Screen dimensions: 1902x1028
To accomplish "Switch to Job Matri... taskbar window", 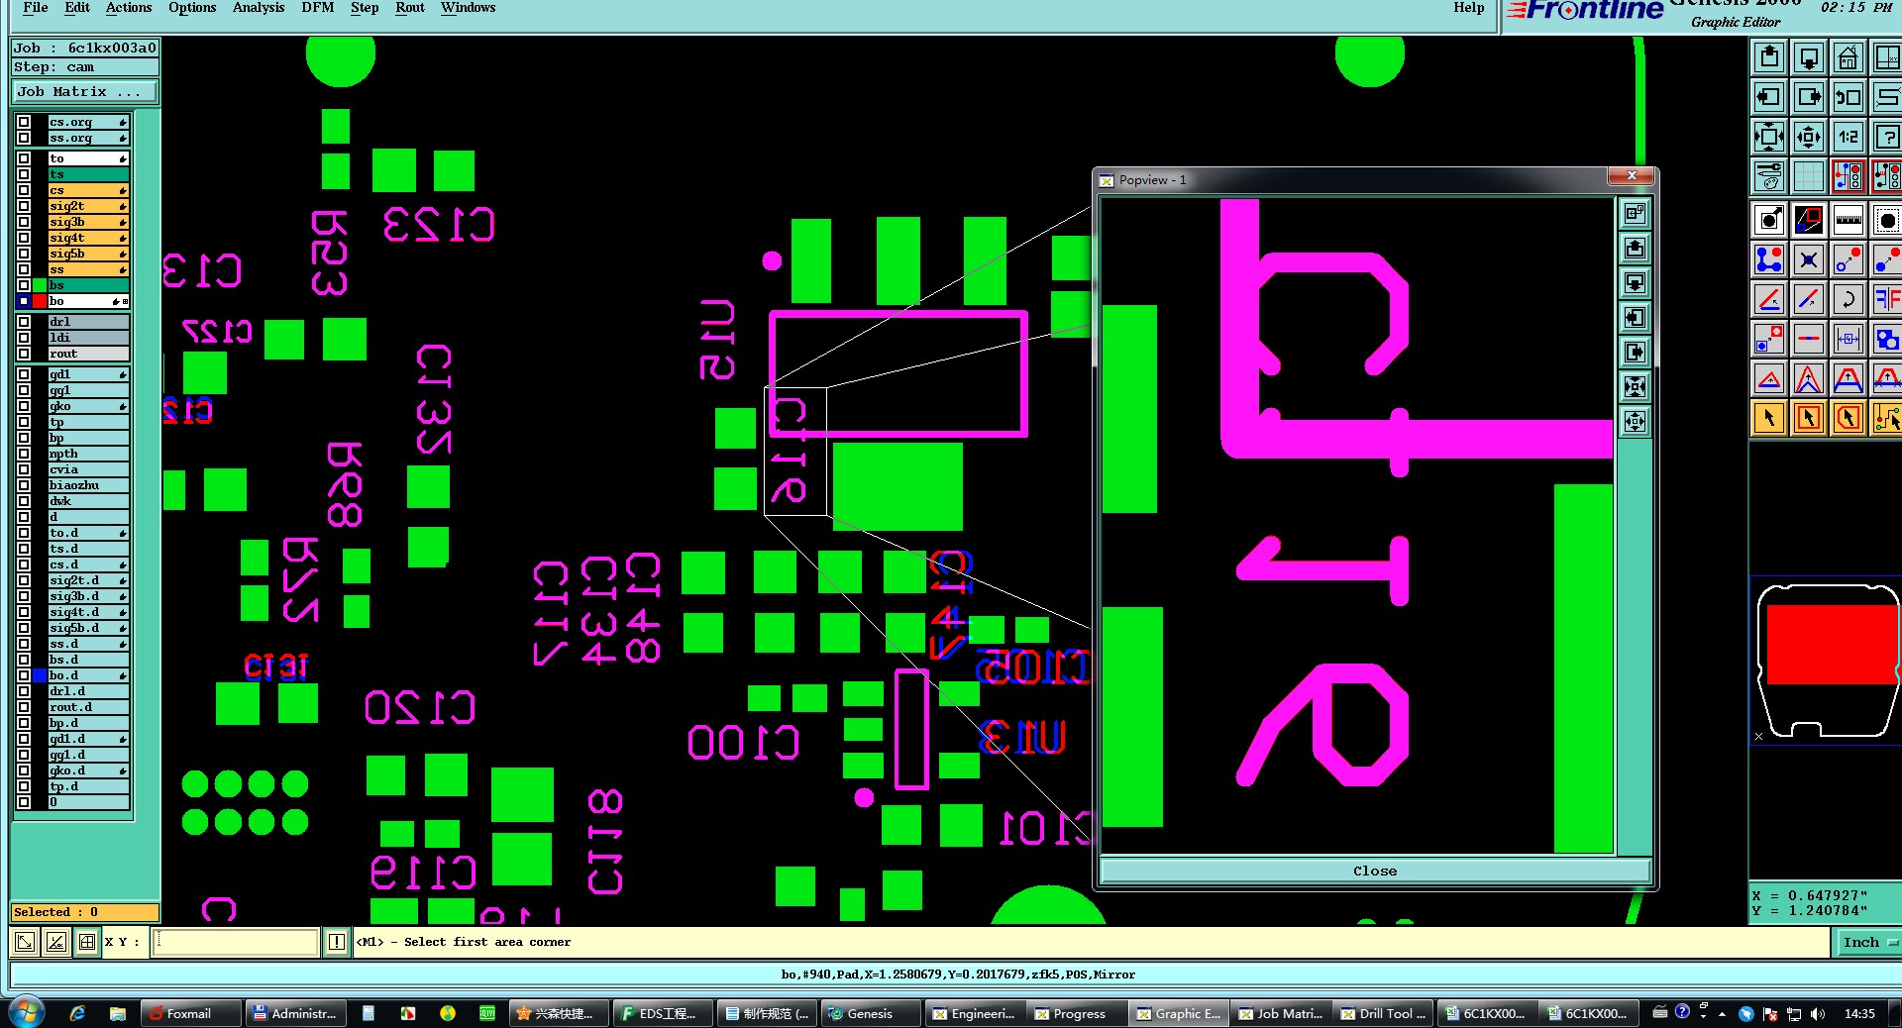I will pyautogui.click(x=1281, y=1013).
